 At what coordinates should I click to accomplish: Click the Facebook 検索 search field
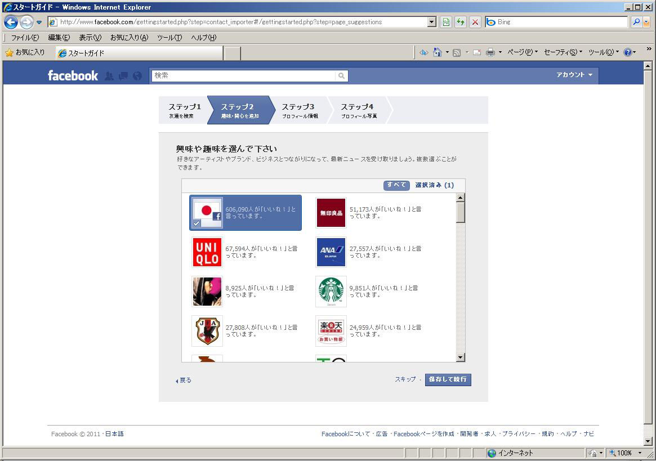tap(243, 76)
